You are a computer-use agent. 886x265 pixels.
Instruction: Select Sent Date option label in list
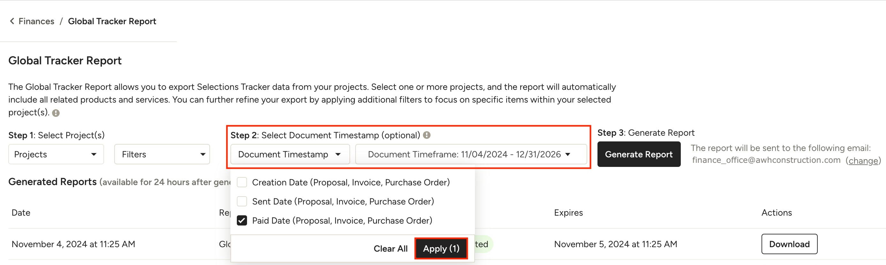[343, 202]
